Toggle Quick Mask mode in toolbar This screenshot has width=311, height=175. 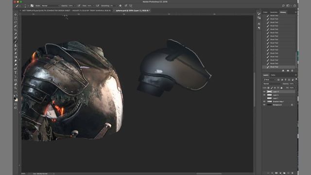[x=16, y=104]
